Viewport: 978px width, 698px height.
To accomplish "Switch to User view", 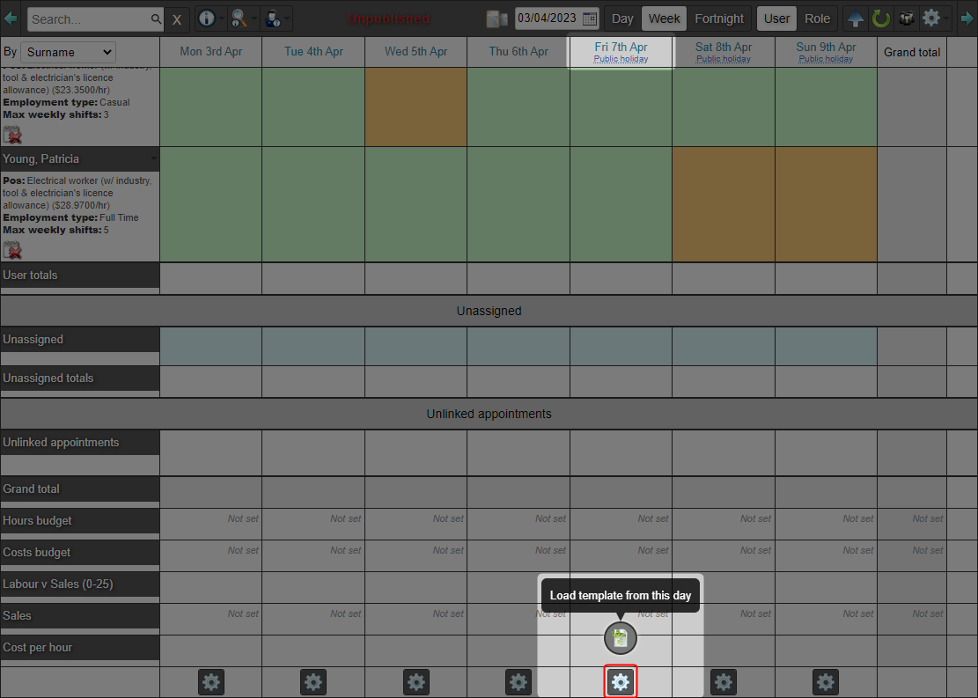I will tap(776, 18).
